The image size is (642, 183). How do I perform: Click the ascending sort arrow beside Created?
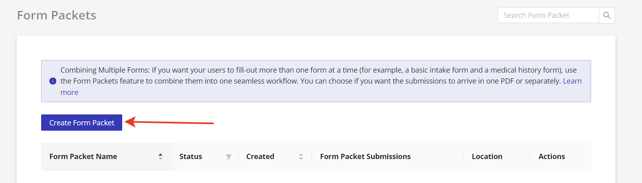pyautogui.click(x=301, y=155)
